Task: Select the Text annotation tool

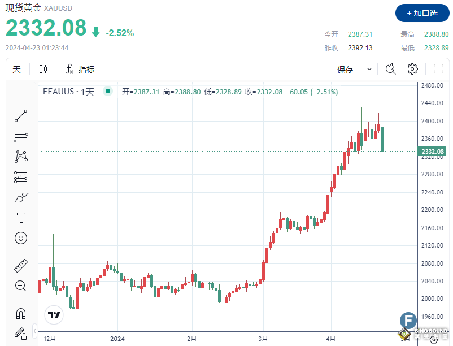Action: tap(21, 218)
